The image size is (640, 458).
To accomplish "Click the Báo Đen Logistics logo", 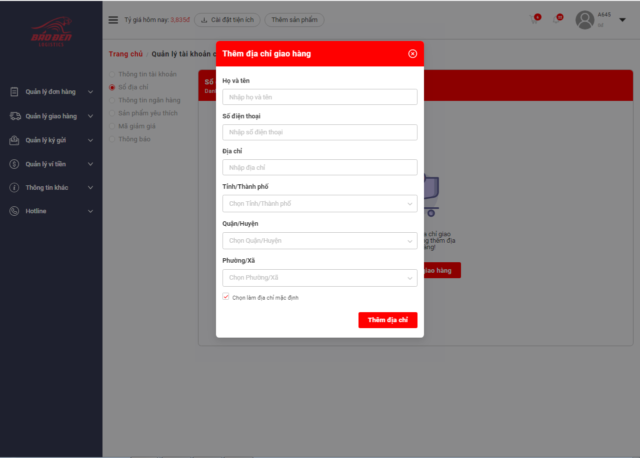I will pos(51,33).
